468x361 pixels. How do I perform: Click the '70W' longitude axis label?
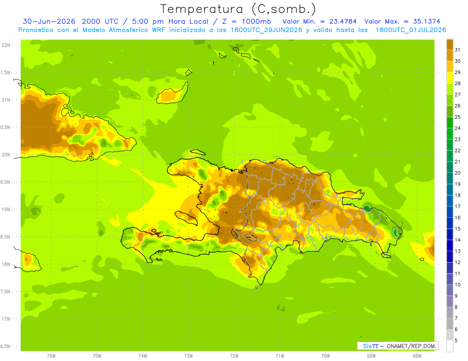[x=326, y=356]
